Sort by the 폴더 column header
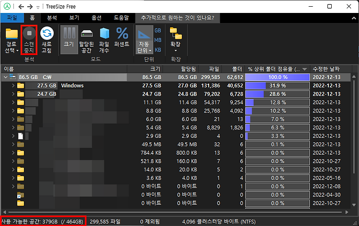Viewport: 359px width, 226px height. (x=233, y=69)
